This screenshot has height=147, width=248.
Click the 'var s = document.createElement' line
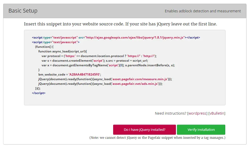click(95, 61)
